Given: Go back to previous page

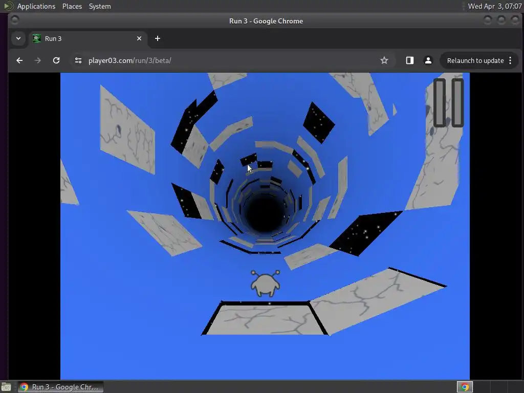Looking at the screenshot, I should click(19, 60).
